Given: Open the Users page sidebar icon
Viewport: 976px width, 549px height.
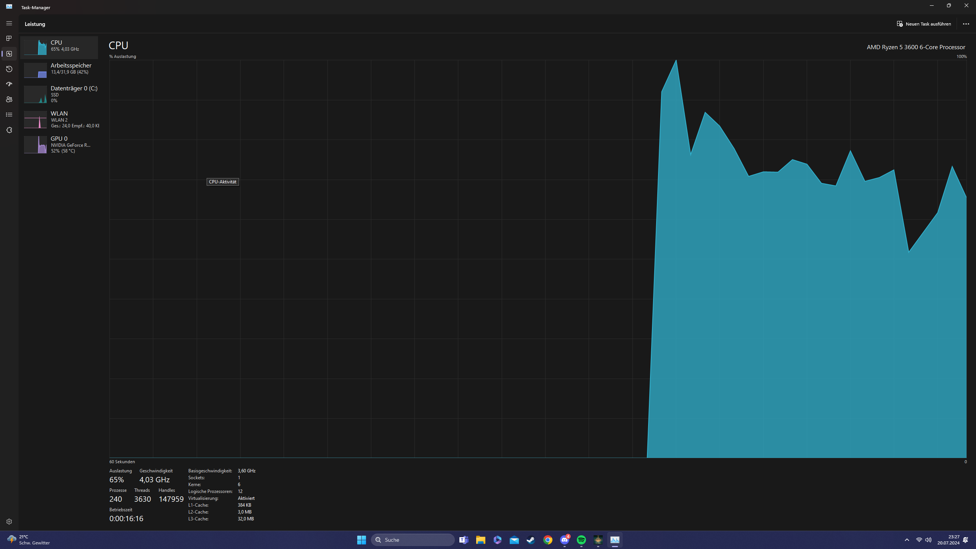Looking at the screenshot, I should (9, 100).
